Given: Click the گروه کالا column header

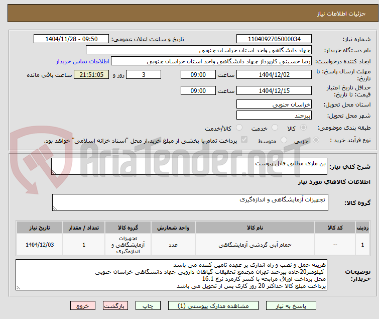Looking at the screenshot, I should click(128, 228).
